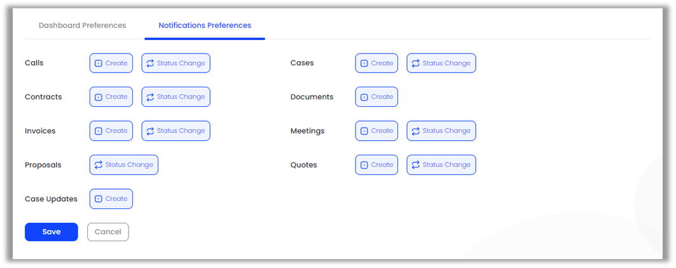Toggle Create notification for Invoices
Viewport: 676px width, 268px height.
111,130
